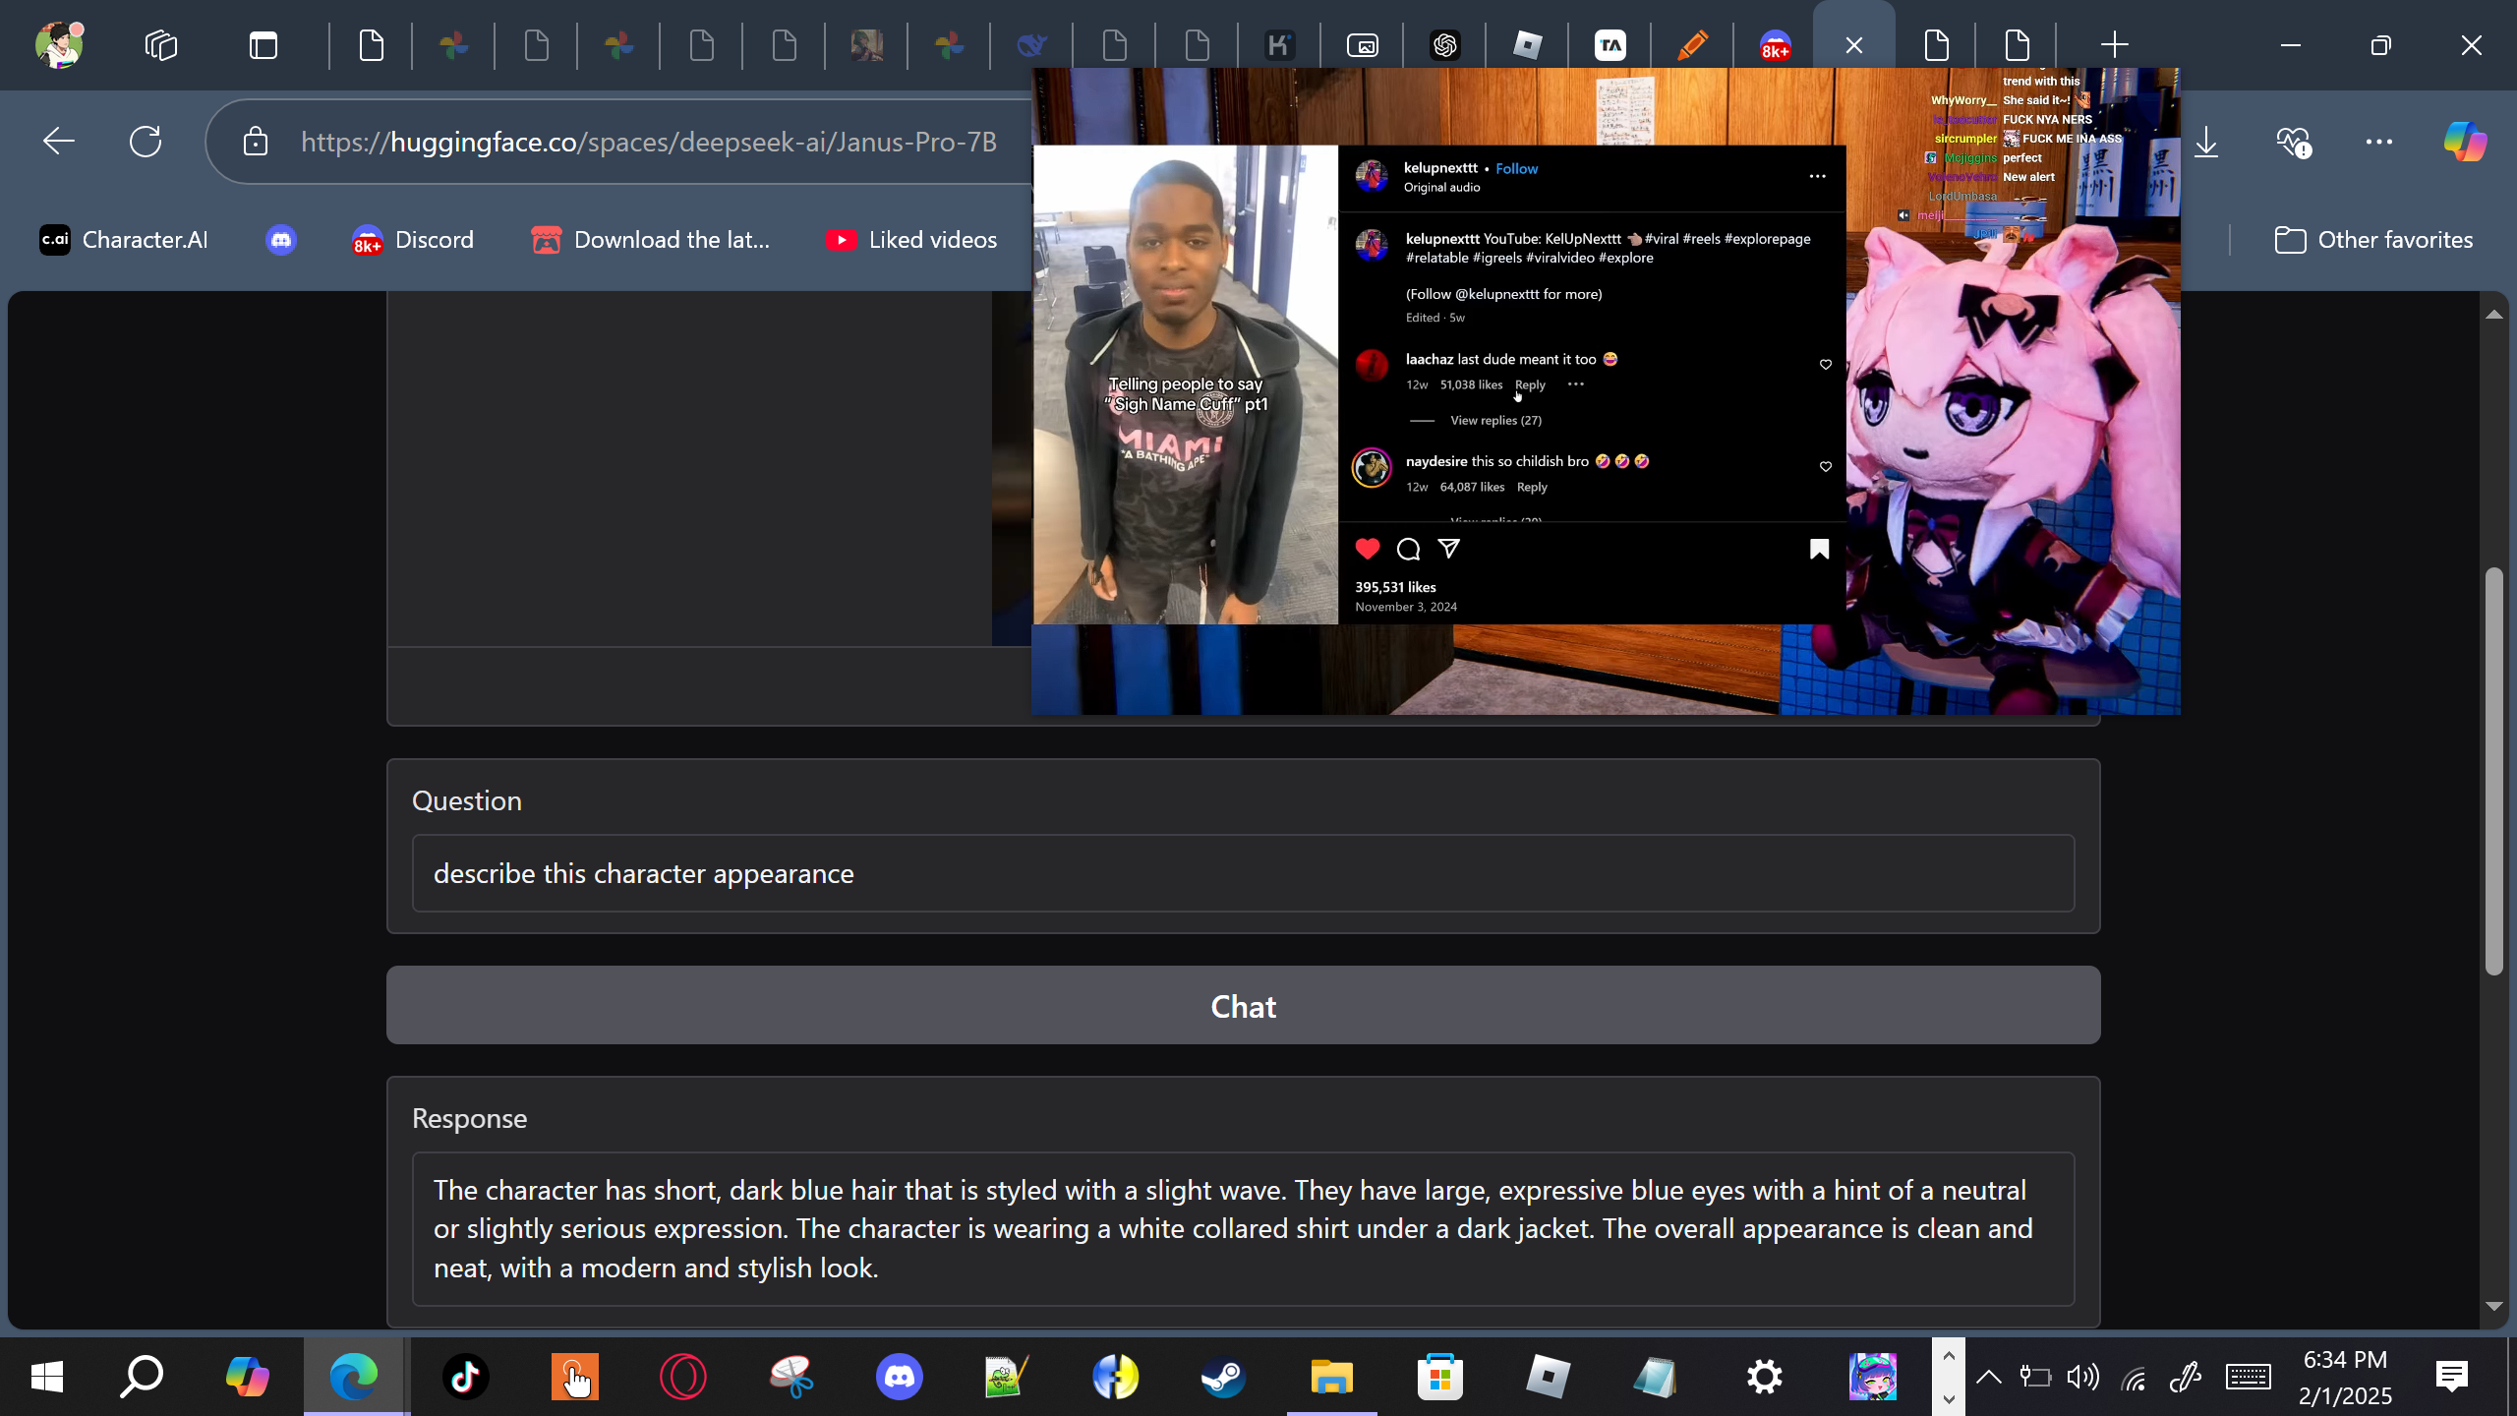The image size is (2517, 1416).
Task: Expand View replies (27) under laachaz comment
Action: tap(1495, 421)
